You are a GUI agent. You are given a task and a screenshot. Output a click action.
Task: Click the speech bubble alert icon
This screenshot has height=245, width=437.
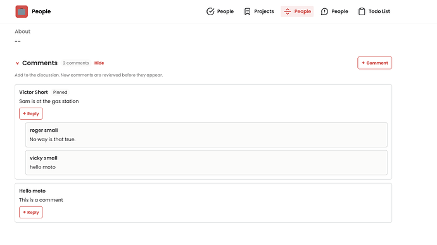click(324, 11)
